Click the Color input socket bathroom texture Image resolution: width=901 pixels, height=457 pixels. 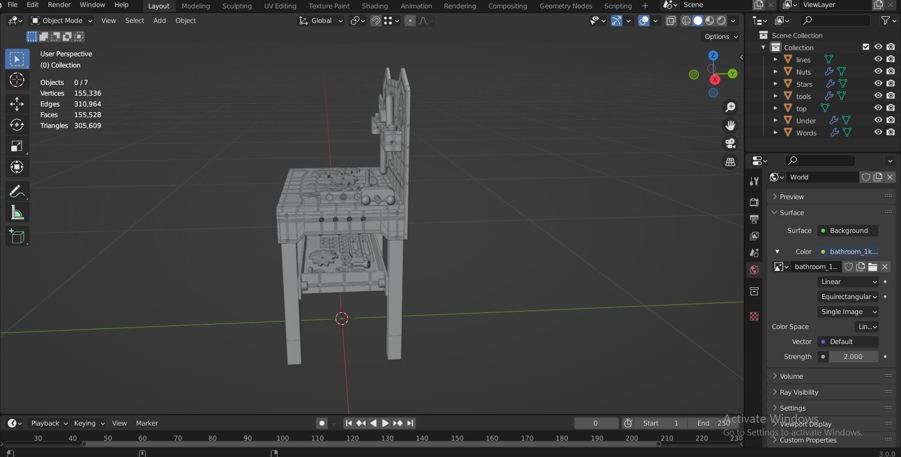[x=848, y=252]
